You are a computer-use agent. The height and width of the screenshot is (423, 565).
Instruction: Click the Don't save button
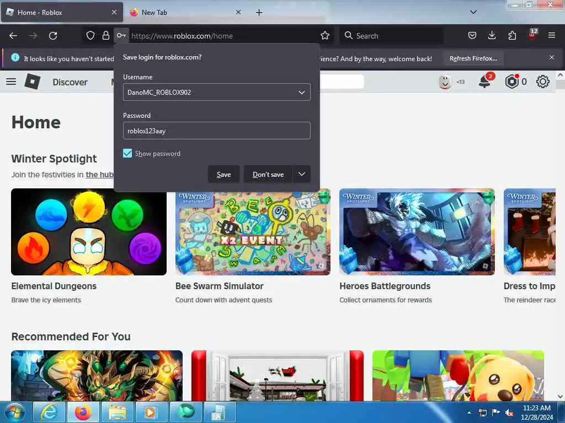pos(268,174)
